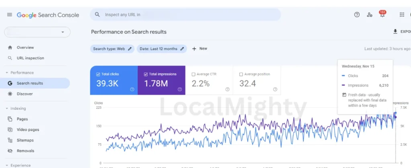Click calendar icon in Fresh data tooltip
The image size is (411, 168).
coord(344,95)
